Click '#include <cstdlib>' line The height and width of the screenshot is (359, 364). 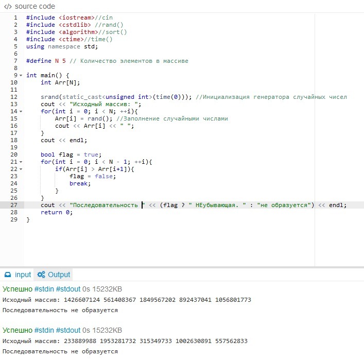pyautogui.click(x=59, y=25)
